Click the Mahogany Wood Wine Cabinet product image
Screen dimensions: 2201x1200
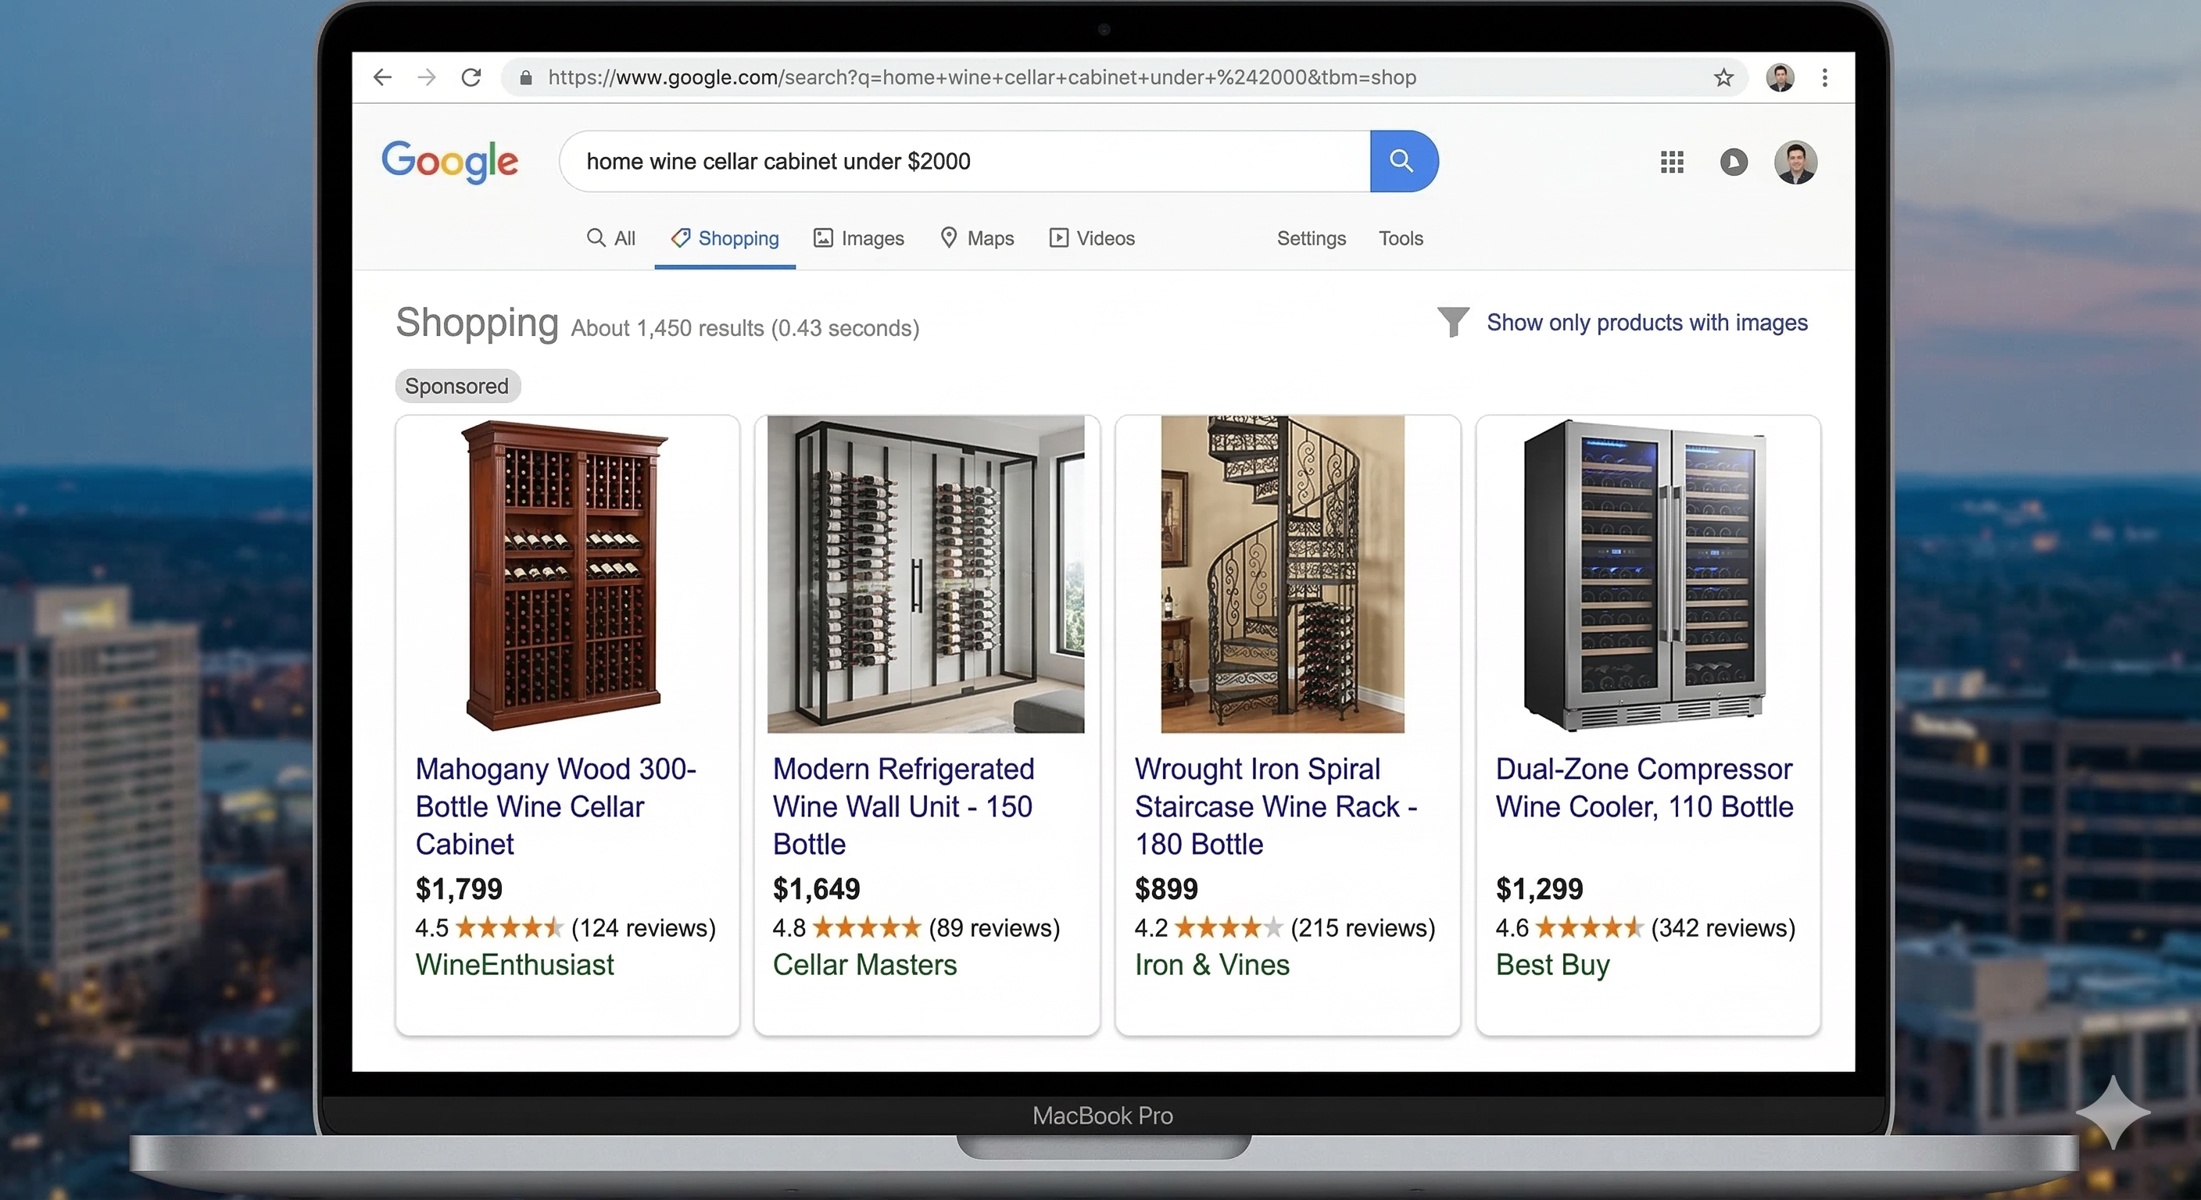[x=567, y=575]
